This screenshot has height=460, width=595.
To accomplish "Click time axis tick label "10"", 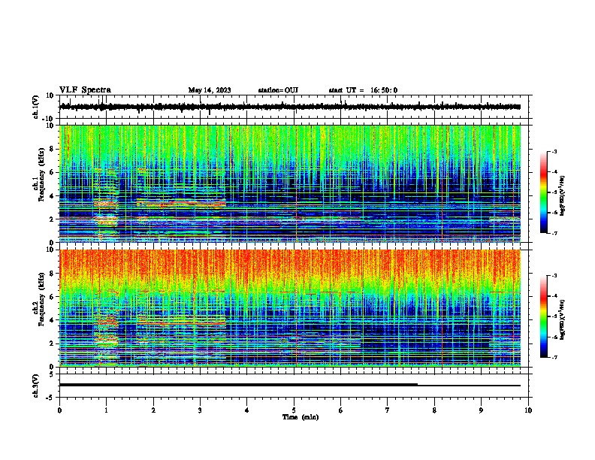I will pos(528,410).
